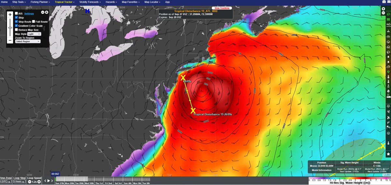This screenshot has width=391, height=185.
Task: Open the Select Region dropdown
Action: [28, 41]
